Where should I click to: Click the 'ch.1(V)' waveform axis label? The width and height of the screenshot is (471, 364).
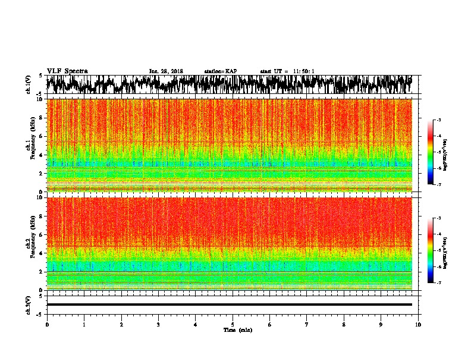29,84
